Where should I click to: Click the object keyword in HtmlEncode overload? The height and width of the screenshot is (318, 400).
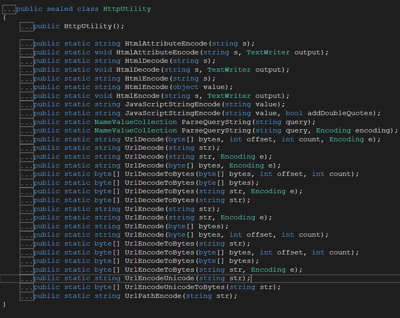[186, 87]
